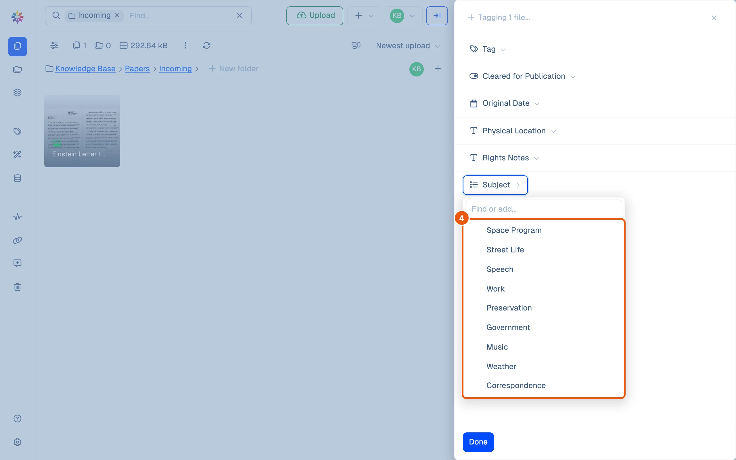
Task: Open the Files view in sidebar
Action: click(17, 46)
